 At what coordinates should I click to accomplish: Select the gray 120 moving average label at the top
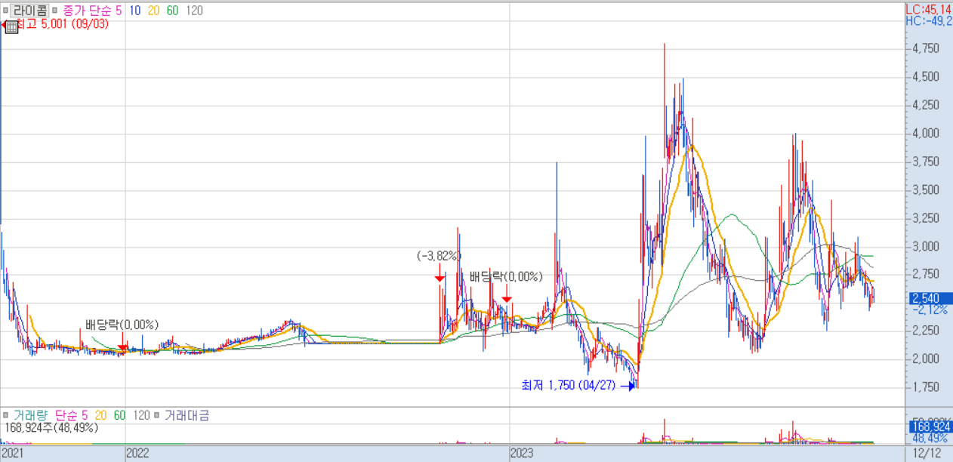194,11
